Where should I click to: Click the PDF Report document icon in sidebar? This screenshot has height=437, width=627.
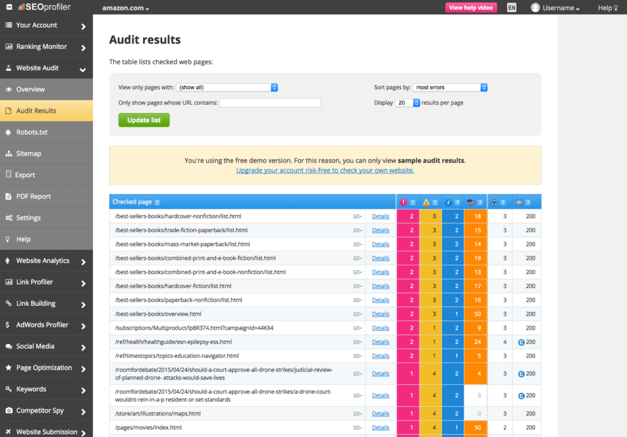tap(9, 197)
